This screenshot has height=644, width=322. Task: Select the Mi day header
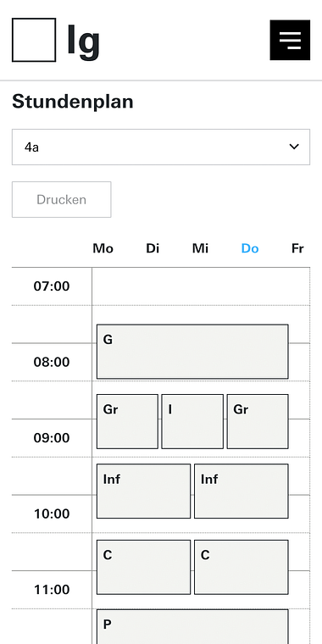pyautogui.click(x=201, y=248)
